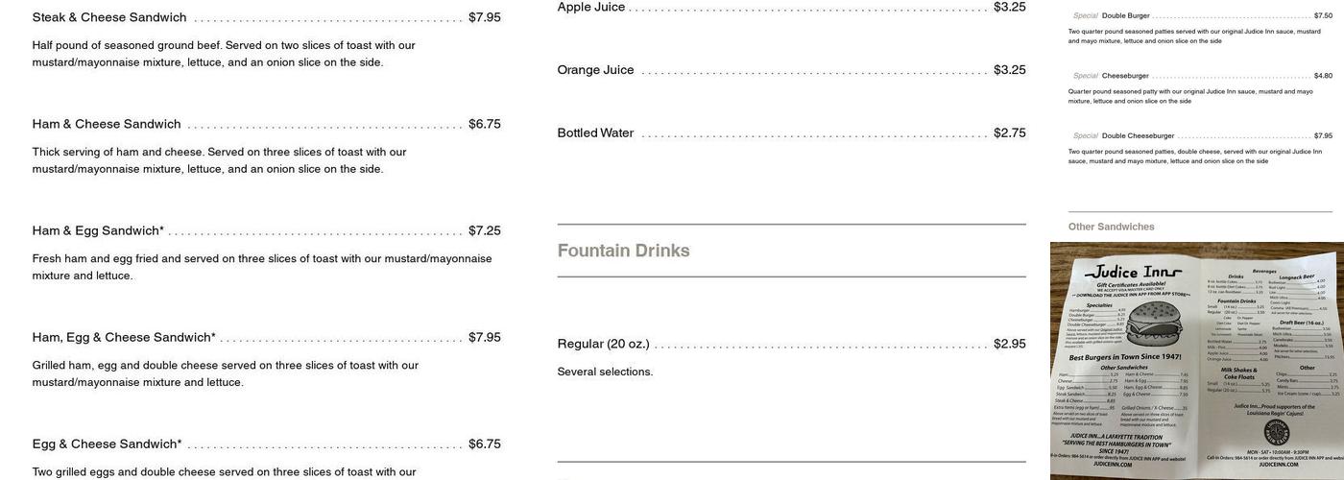Select the Regular (20 oz.) fountain drink
This screenshot has width=1344, height=480.
coord(603,344)
